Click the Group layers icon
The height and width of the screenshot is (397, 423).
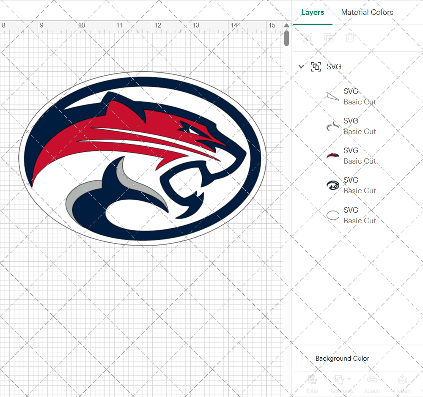point(307,38)
